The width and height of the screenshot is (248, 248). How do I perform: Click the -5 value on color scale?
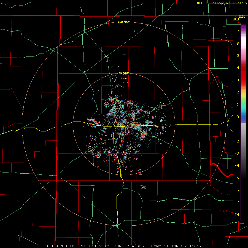click(237, 178)
